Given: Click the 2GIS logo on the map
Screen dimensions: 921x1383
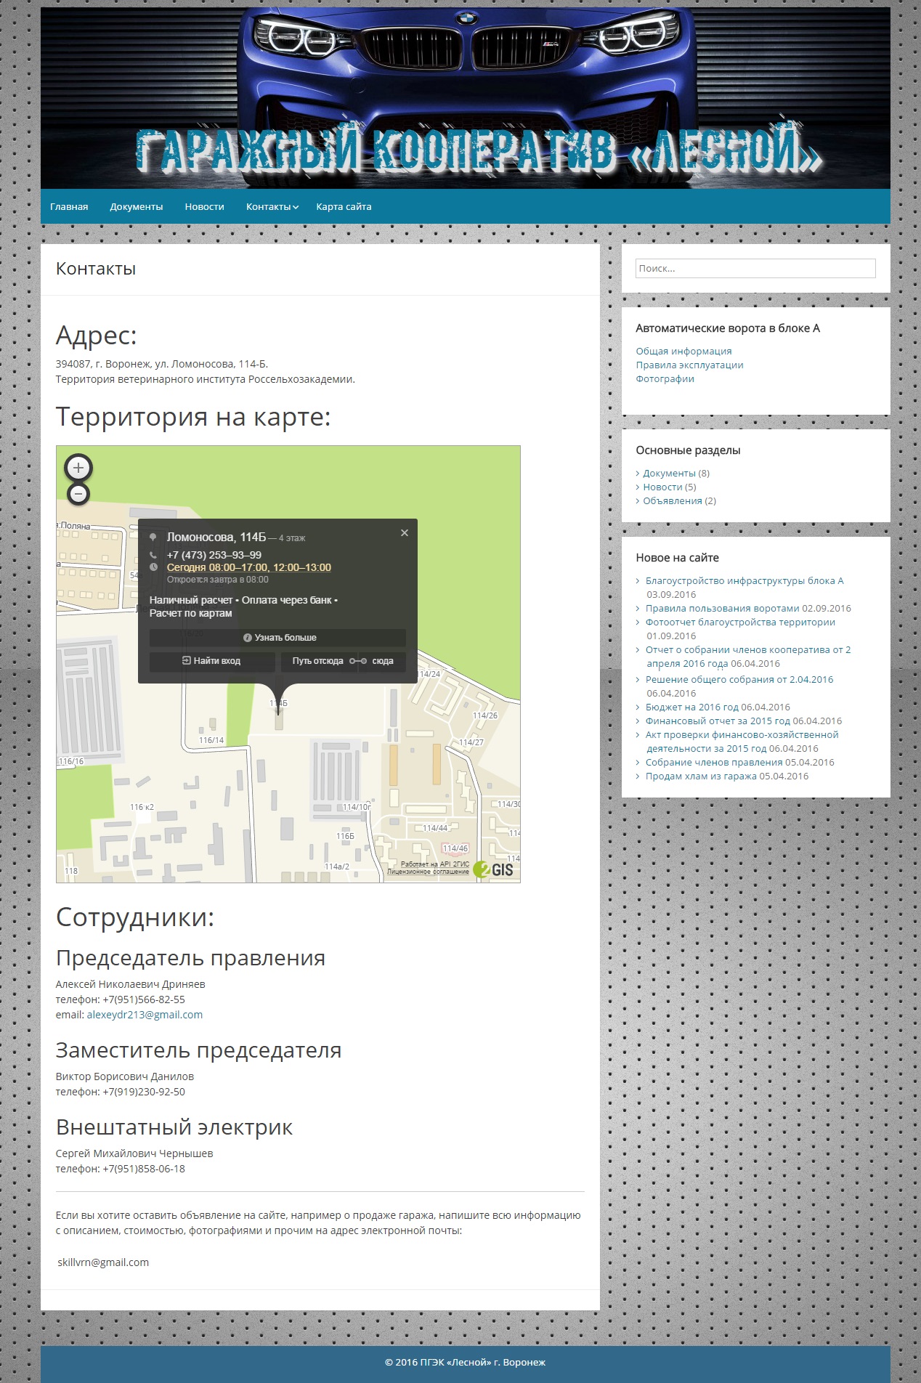Looking at the screenshot, I should pyautogui.click(x=494, y=869).
